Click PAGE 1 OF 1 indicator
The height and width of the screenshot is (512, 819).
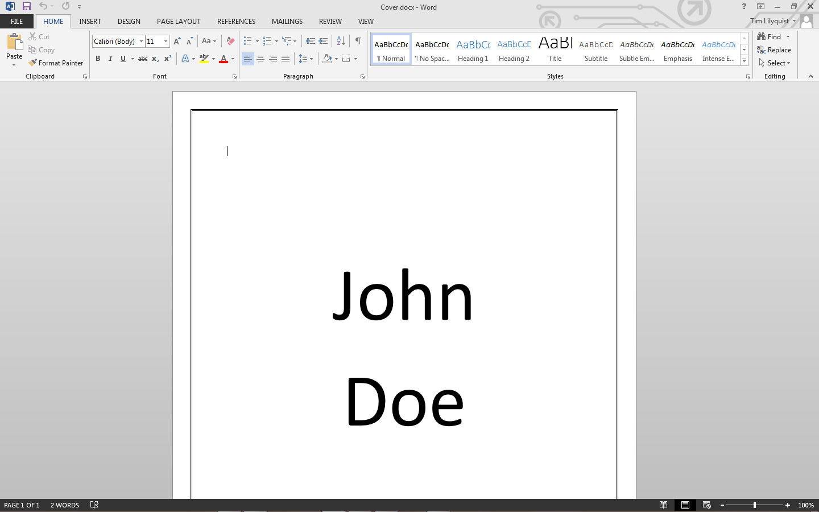pos(22,505)
